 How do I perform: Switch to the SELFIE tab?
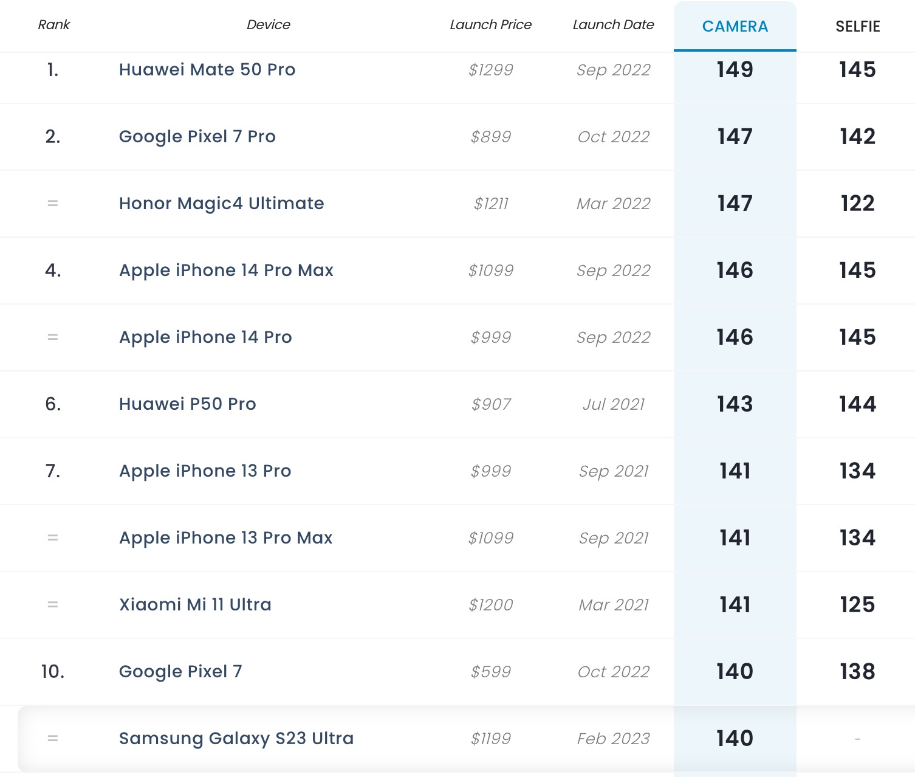pyautogui.click(x=857, y=26)
